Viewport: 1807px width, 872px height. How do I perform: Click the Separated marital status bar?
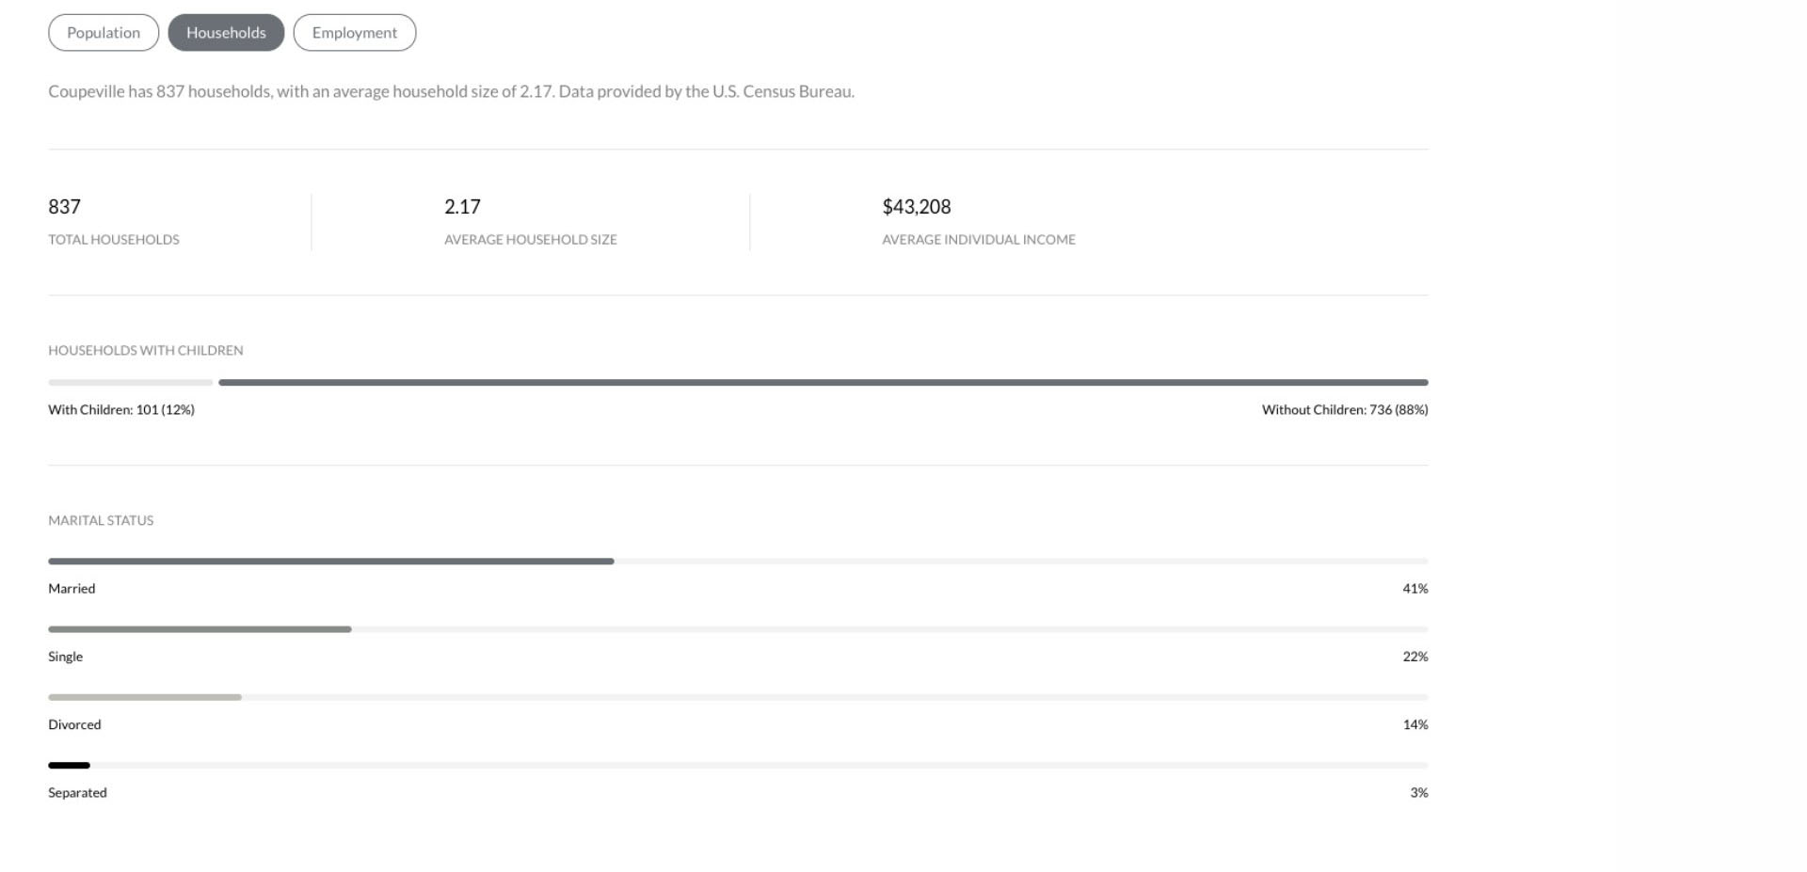coord(69,766)
